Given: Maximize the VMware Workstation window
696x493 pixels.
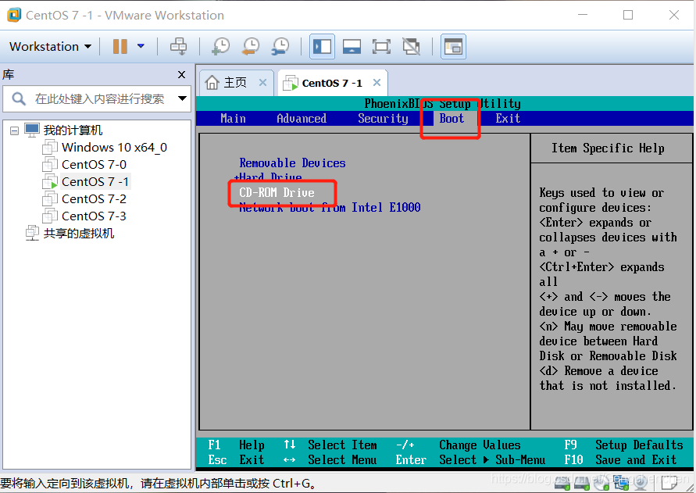Looking at the screenshot, I should (x=628, y=15).
